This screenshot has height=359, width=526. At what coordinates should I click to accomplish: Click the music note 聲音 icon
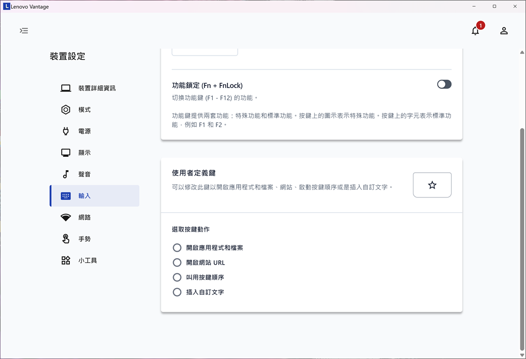[x=66, y=174]
